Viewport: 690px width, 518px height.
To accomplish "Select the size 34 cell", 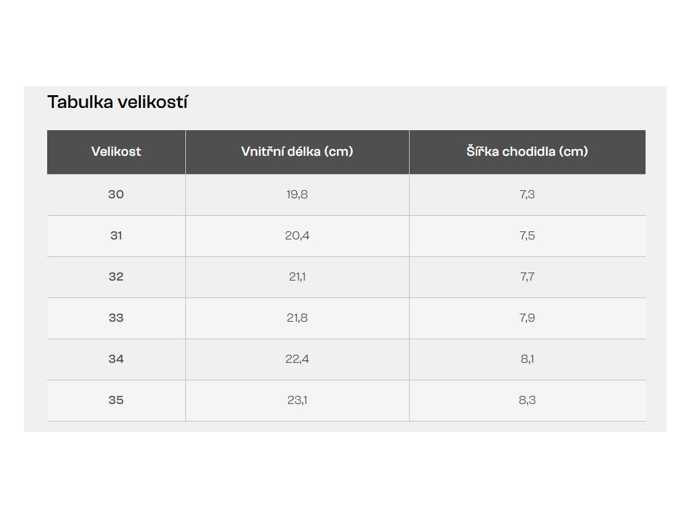I will 116,359.
